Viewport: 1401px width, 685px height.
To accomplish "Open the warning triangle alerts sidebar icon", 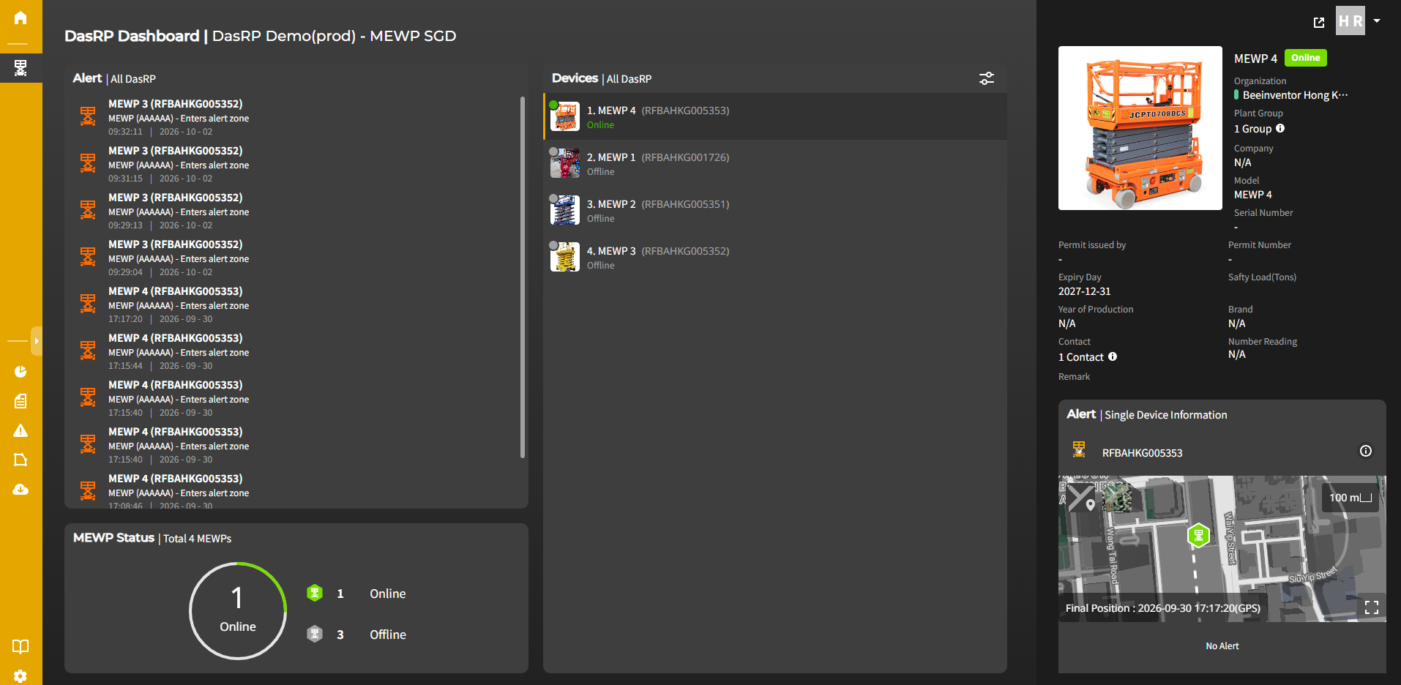I will click(20, 430).
